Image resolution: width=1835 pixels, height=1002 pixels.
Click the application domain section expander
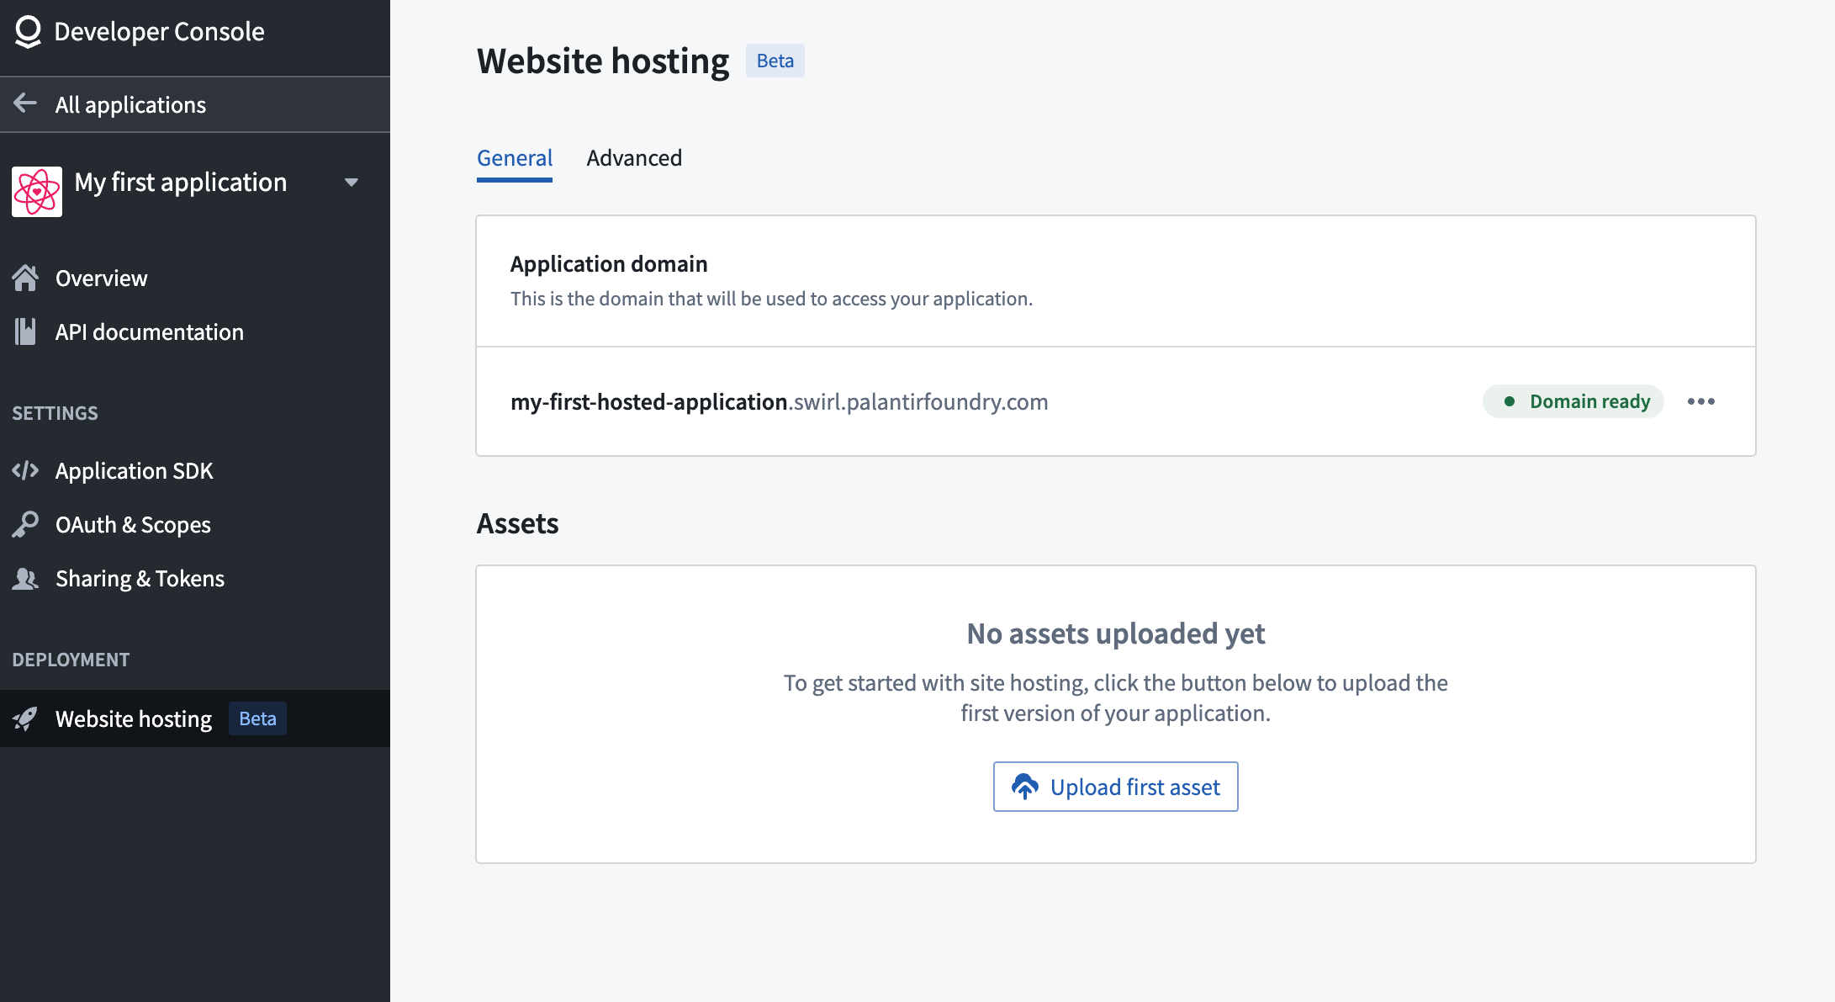pyautogui.click(x=1702, y=401)
